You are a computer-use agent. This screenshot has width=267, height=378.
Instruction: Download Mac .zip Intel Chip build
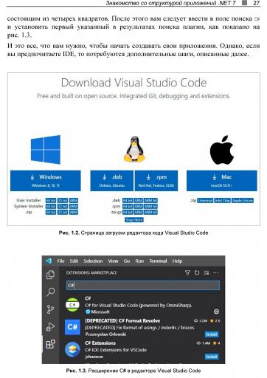222,200
